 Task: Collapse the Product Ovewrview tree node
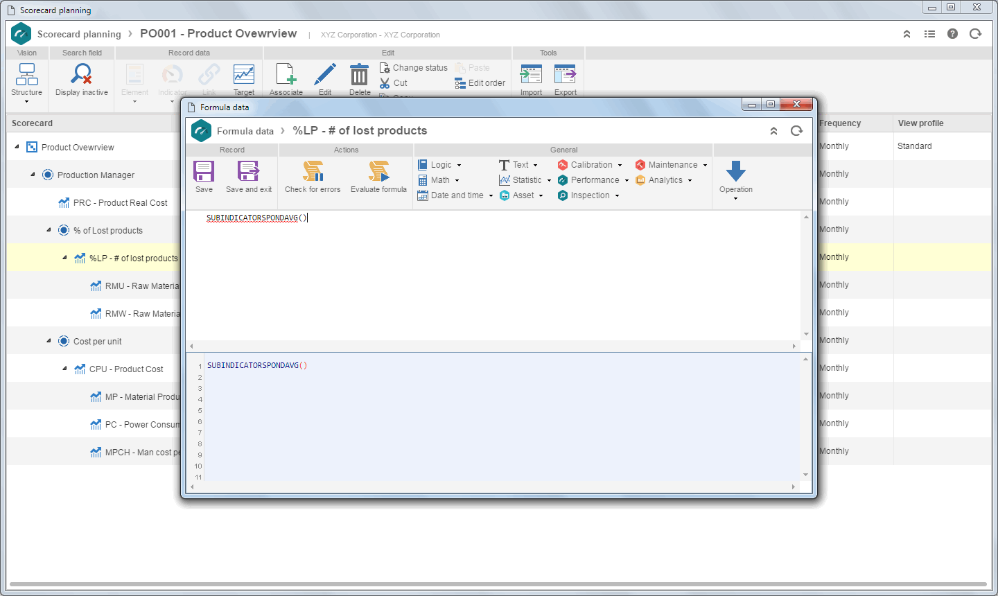(17, 147)
